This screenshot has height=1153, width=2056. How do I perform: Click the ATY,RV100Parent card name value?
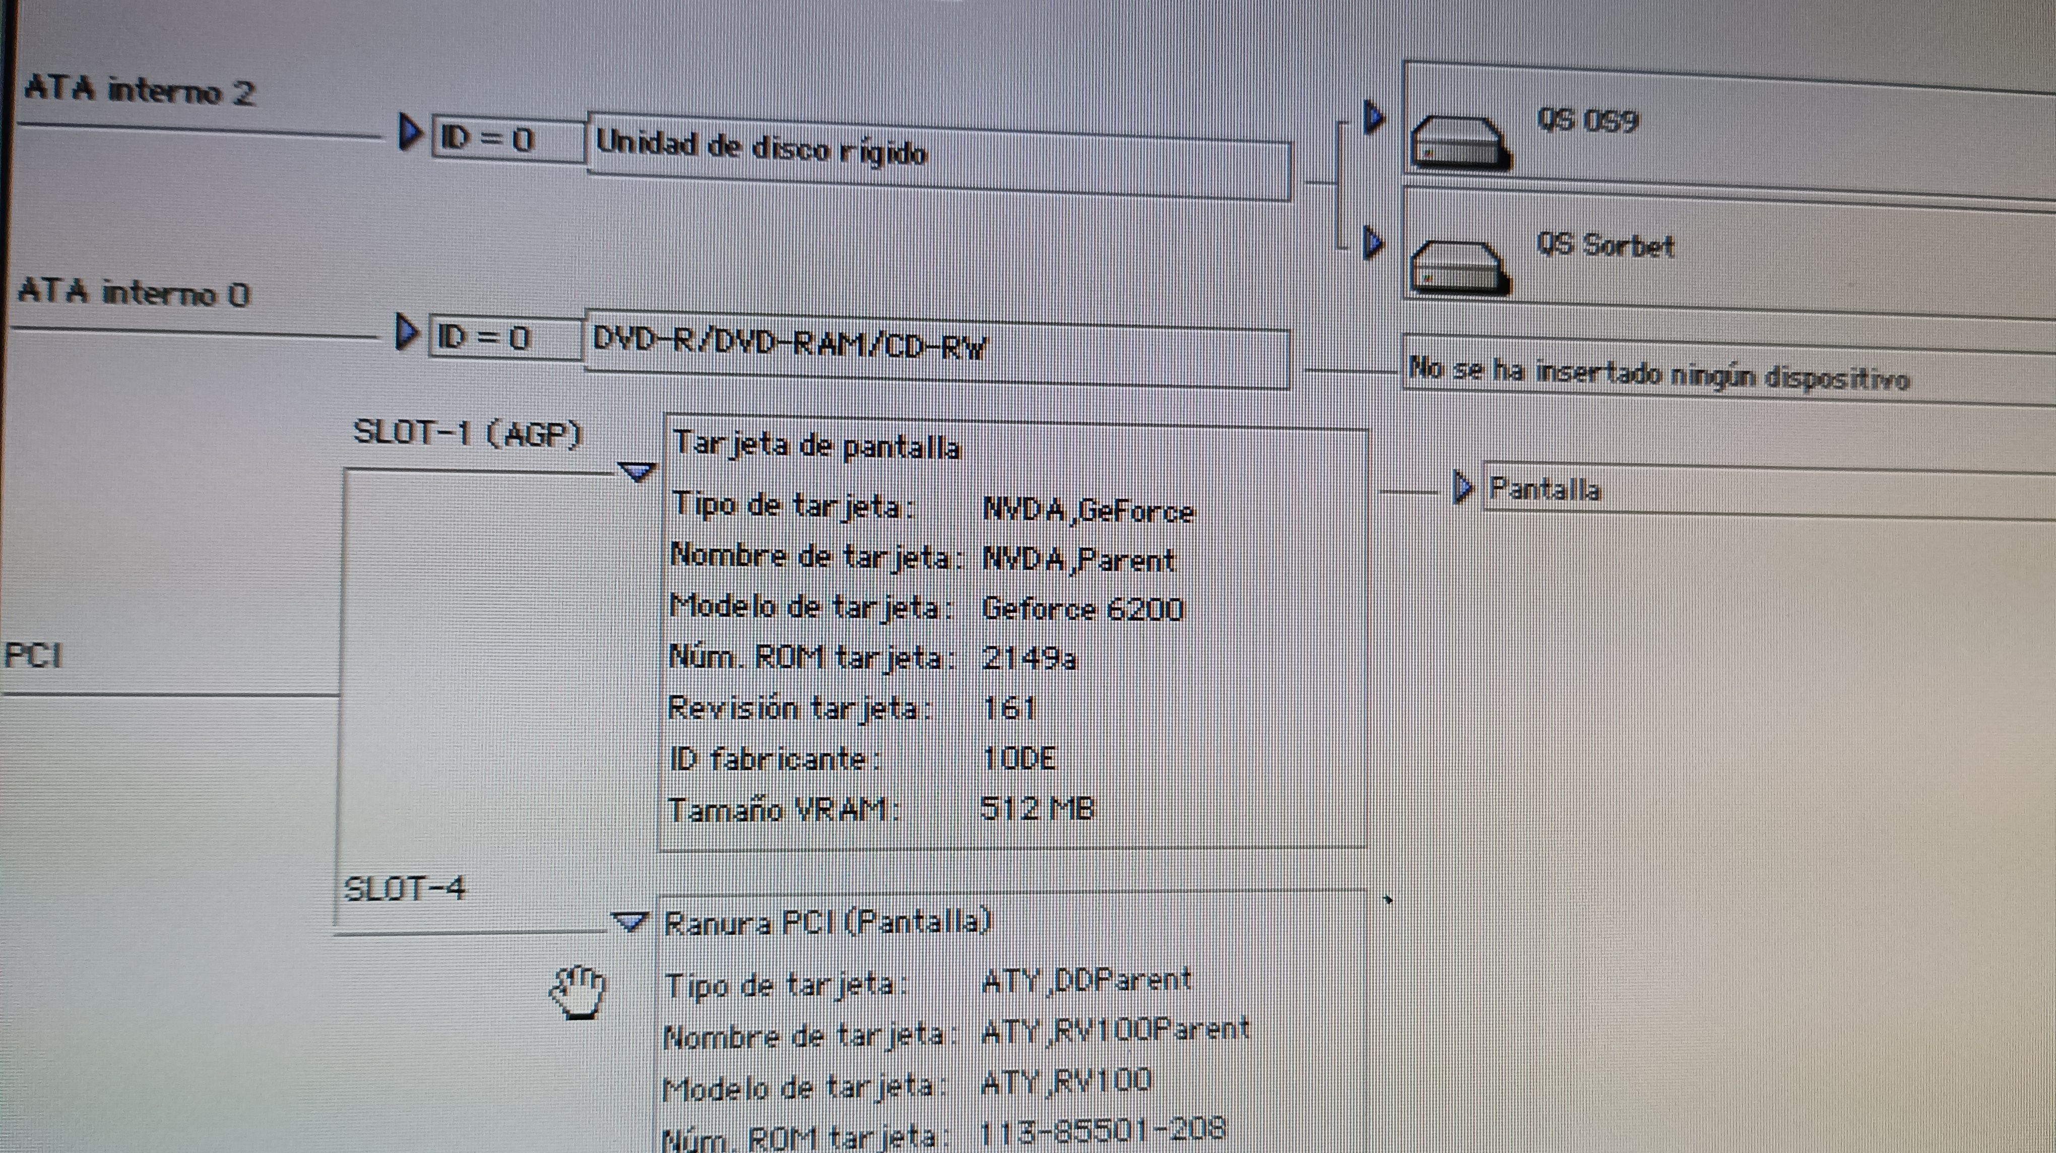[x=1115, y=1031]
